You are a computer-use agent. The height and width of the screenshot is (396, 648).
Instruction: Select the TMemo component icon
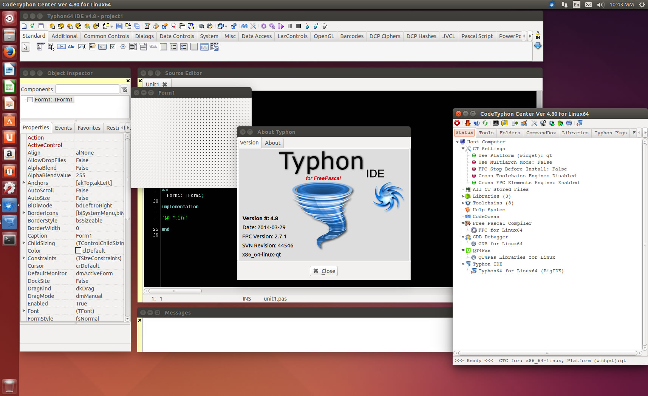coord(92,47)
